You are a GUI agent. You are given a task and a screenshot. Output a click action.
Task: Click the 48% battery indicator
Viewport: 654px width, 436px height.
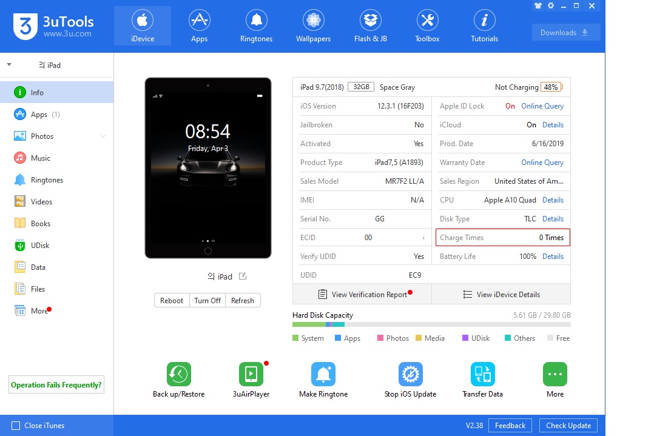(551, 87)
